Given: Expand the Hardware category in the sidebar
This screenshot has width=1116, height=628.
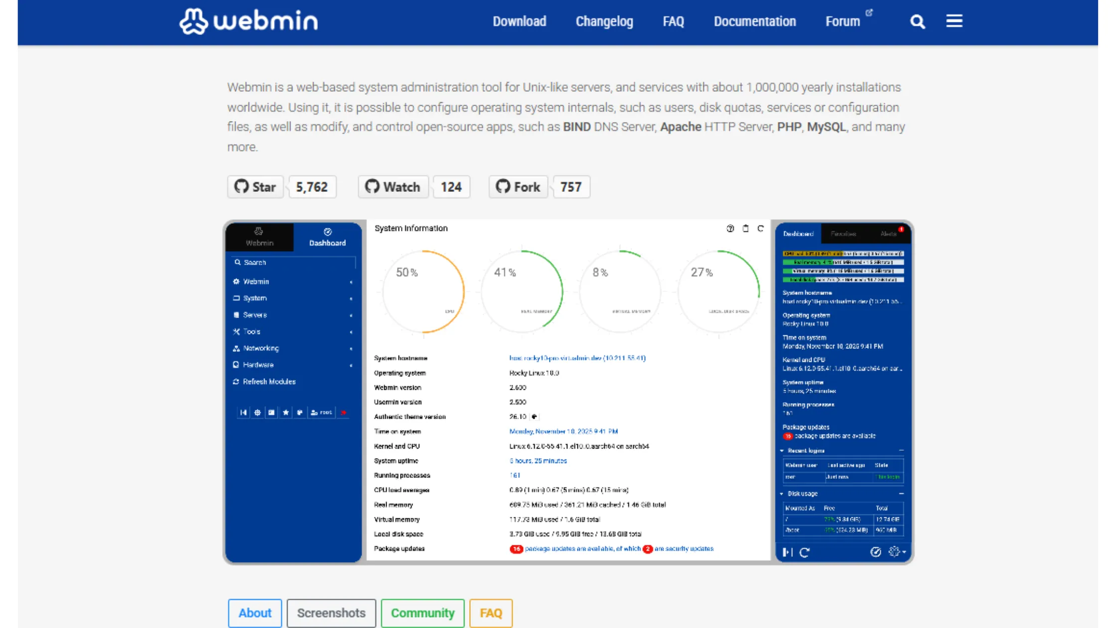Looking at the screenshot, I should [x=293, y=365].
